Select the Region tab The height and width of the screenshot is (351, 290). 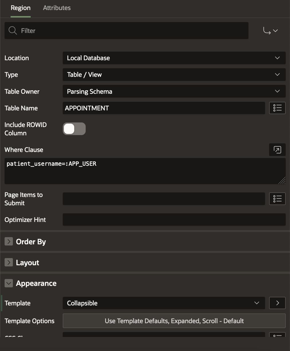21,8
